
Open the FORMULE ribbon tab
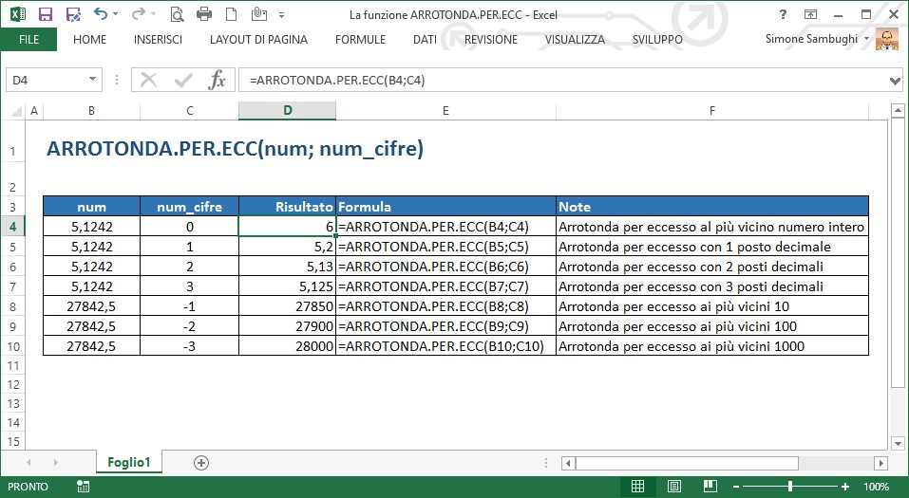[360, 40]
